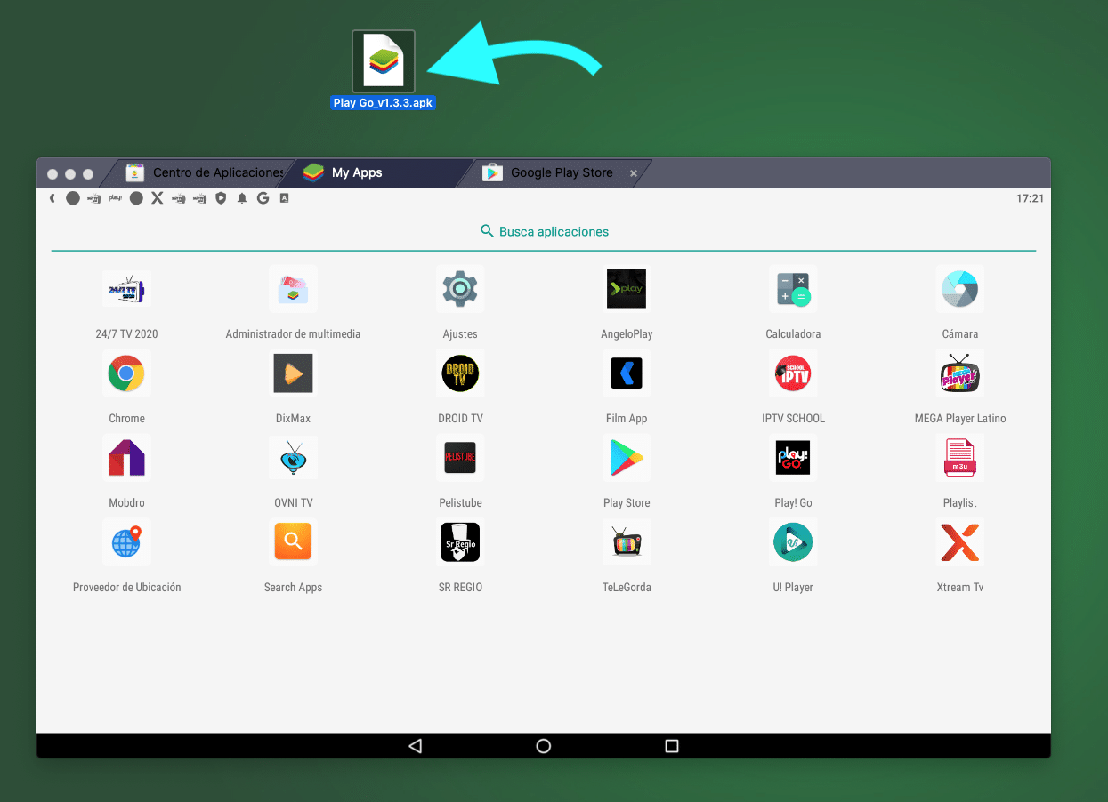Open the U! Player app

pyautogui.click(x=793, y=542)
